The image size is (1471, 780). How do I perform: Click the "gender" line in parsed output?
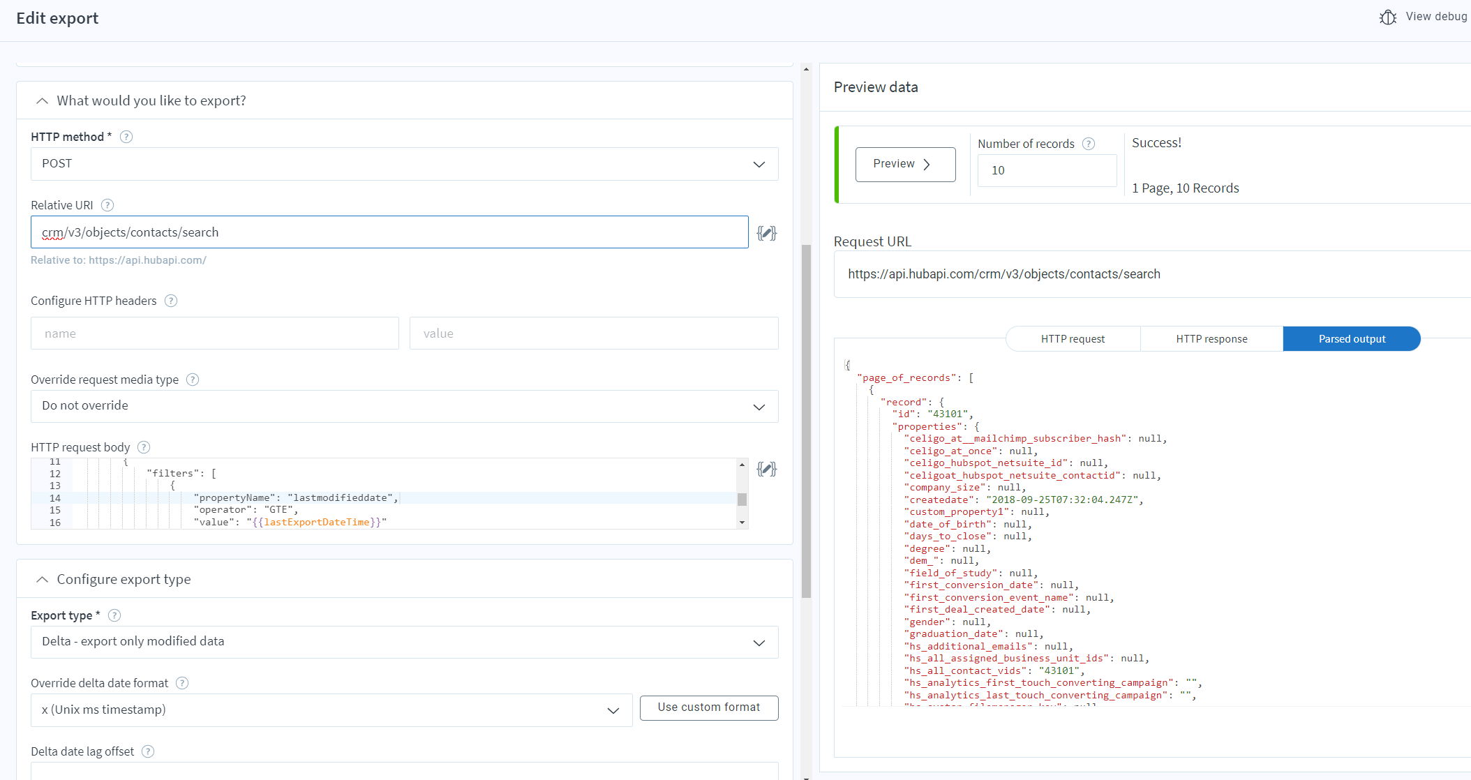point(948,622)
